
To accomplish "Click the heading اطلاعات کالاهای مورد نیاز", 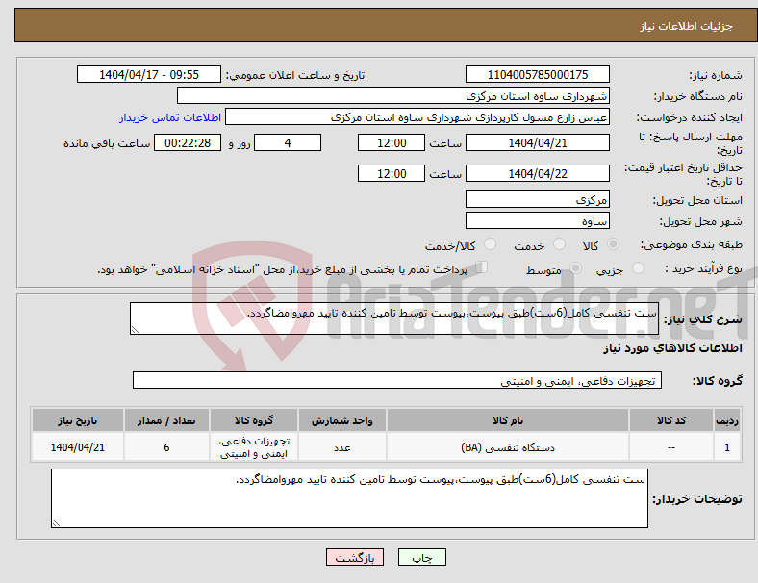I will click(x=672, y=348).
